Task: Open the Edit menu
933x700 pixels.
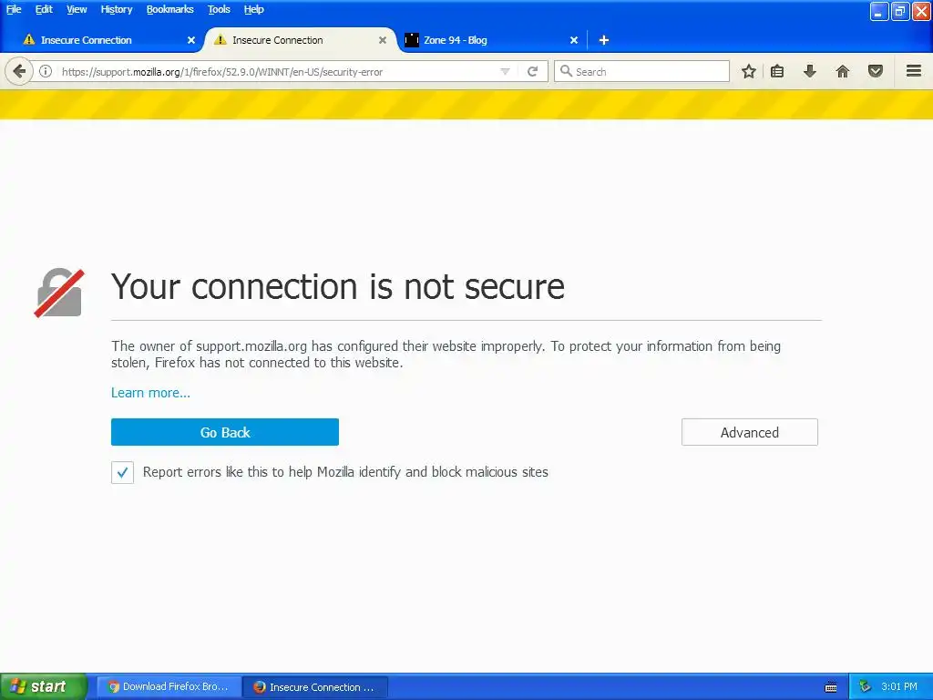Action: pyautogui.click(x=44, y=9)
